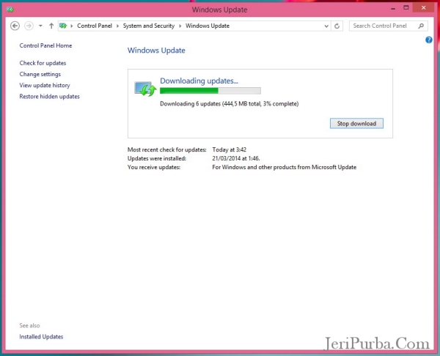Go back using the back arrow
The width and height of the screenshot is (440, 356).
pos(15,26)
